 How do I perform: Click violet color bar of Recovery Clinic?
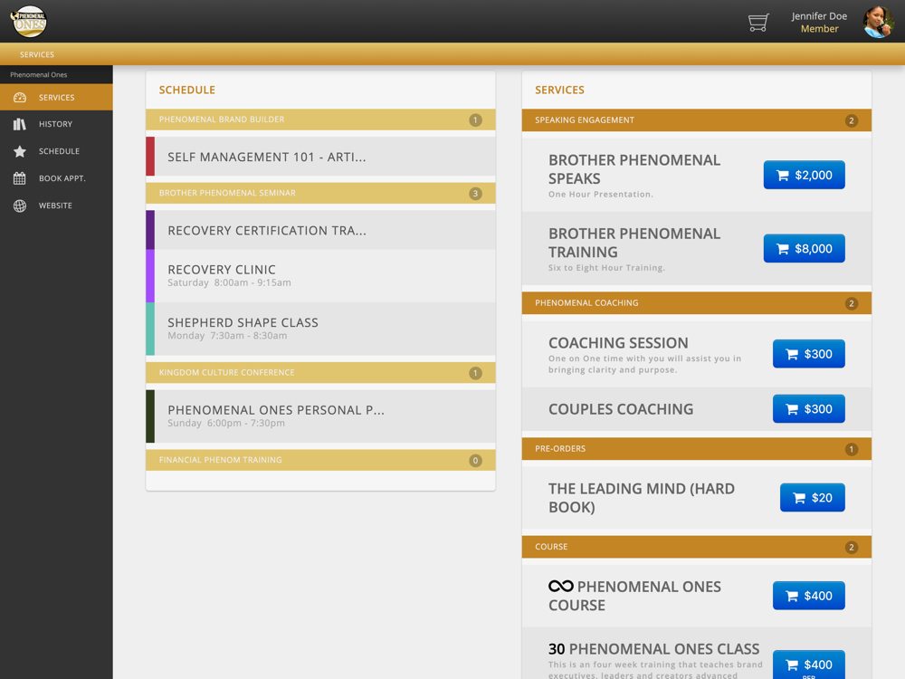(150, 275)
